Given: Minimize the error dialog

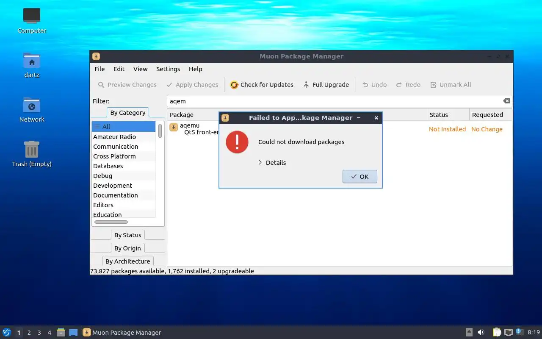Looking at the screenshot, I should coord(359,118).
